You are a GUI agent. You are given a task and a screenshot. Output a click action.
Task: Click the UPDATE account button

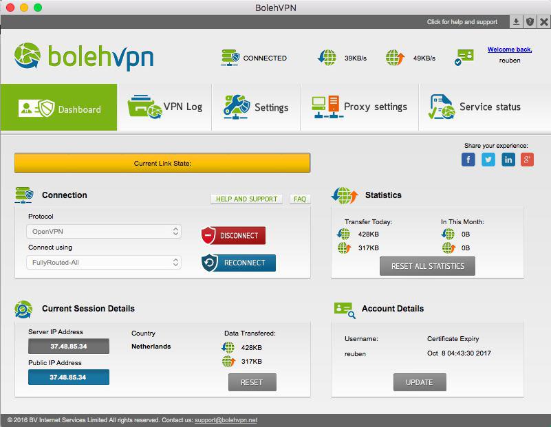[420, 382]
